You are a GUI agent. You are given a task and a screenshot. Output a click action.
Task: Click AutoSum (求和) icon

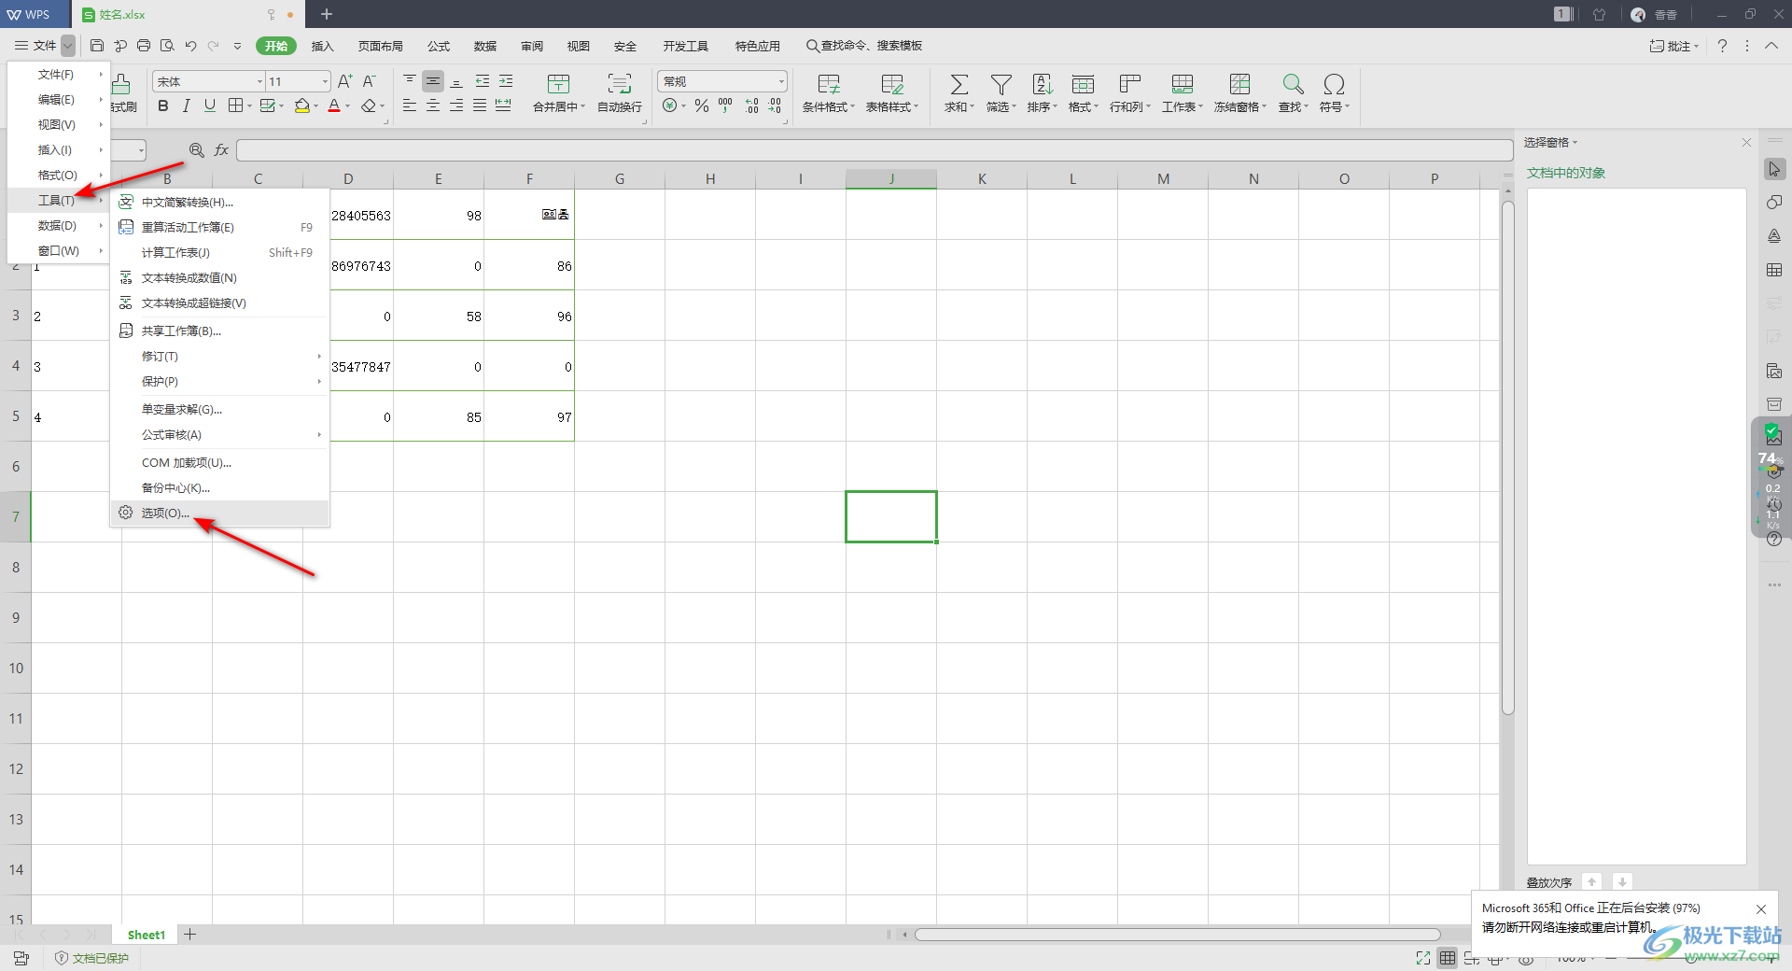coord(959,85)
